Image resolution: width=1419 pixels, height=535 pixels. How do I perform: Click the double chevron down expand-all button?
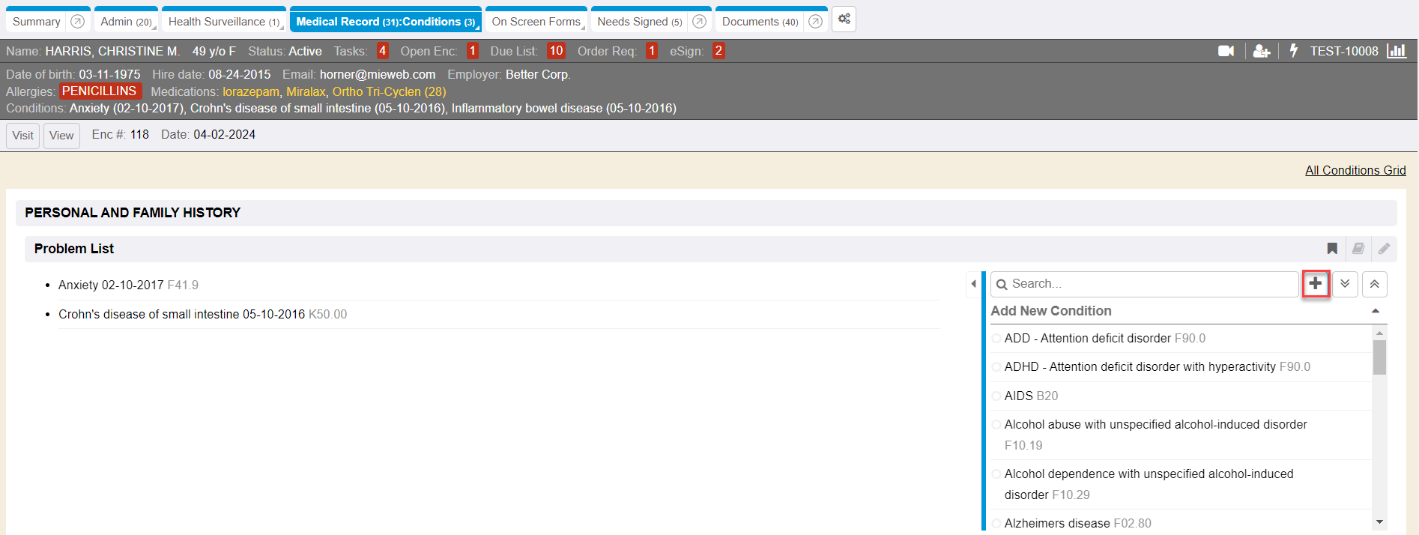point(1345,284)
